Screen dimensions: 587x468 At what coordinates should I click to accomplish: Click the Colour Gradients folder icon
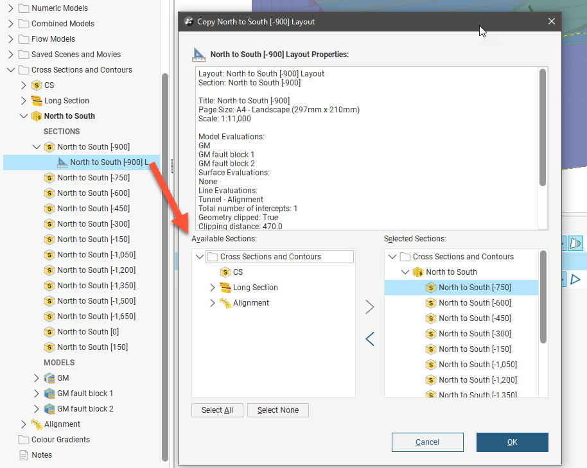24,440
